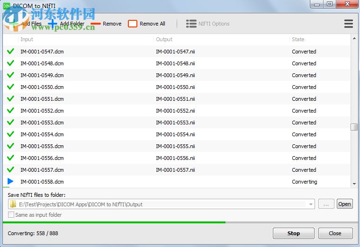Click the list scrollbar thumb
This screenshot has height=247, width=360.
point(354,127)
